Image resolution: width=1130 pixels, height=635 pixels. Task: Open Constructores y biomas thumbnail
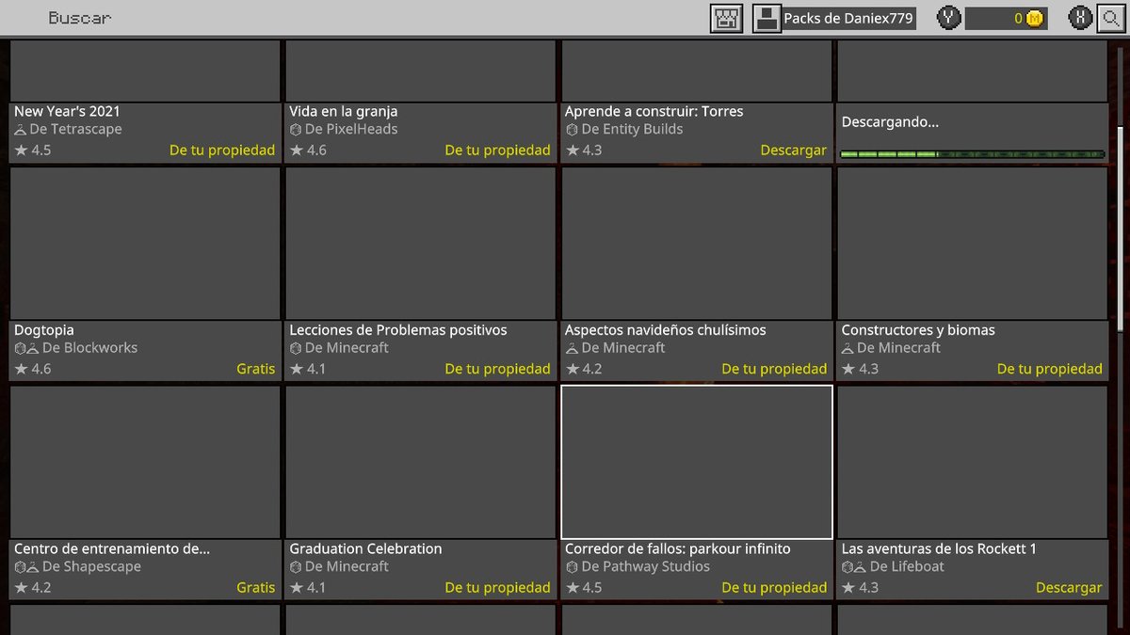pos(972,244)
